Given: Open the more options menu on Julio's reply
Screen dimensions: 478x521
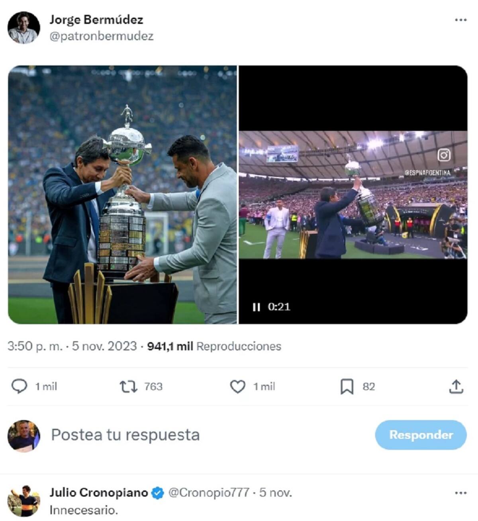Looking at the screenshot, I should click(460, 493).
